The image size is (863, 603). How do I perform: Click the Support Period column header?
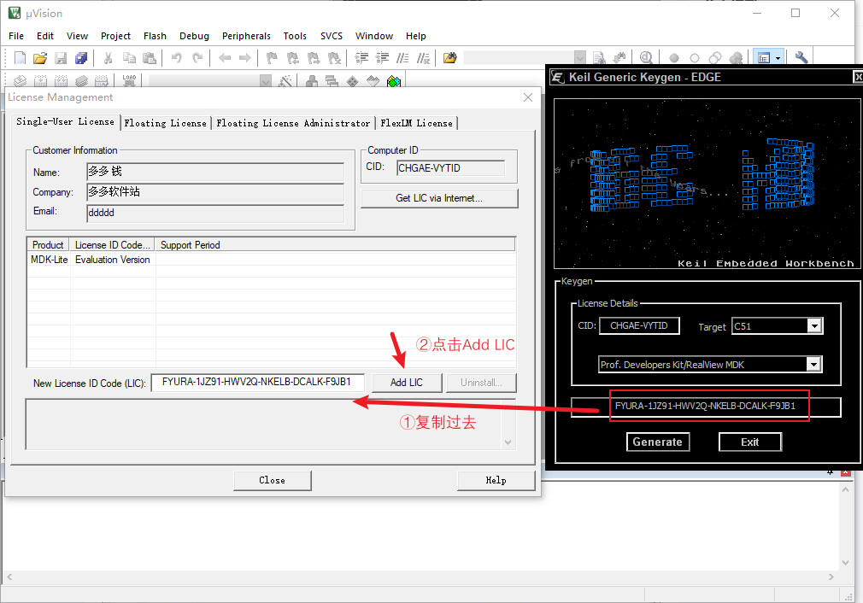point(335,245)
